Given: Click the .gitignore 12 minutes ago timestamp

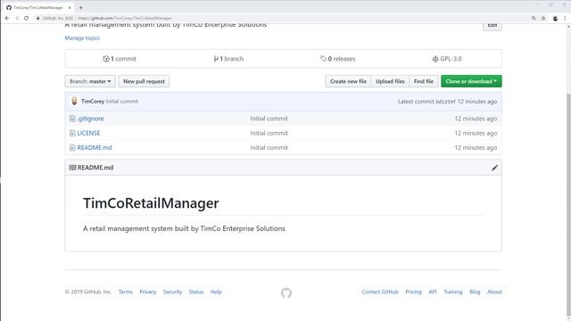Looking at the screenshot, I should coord(476,119).
